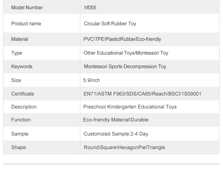Select the hf055 model number value
This screenshot has height=172, width=223.
pyautogui.click(x=90, y=8)
